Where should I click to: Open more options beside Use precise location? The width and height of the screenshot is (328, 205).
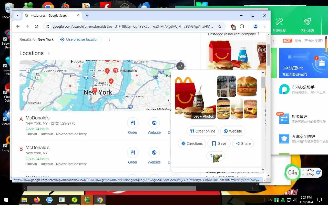tap(109, 39)
